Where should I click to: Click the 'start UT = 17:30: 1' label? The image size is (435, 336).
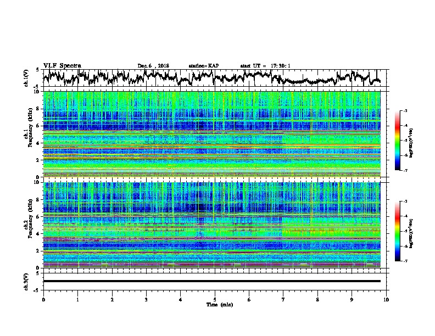265,66
